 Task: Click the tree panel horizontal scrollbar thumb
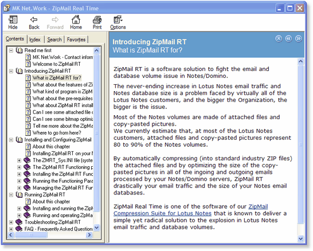point(31,235)
